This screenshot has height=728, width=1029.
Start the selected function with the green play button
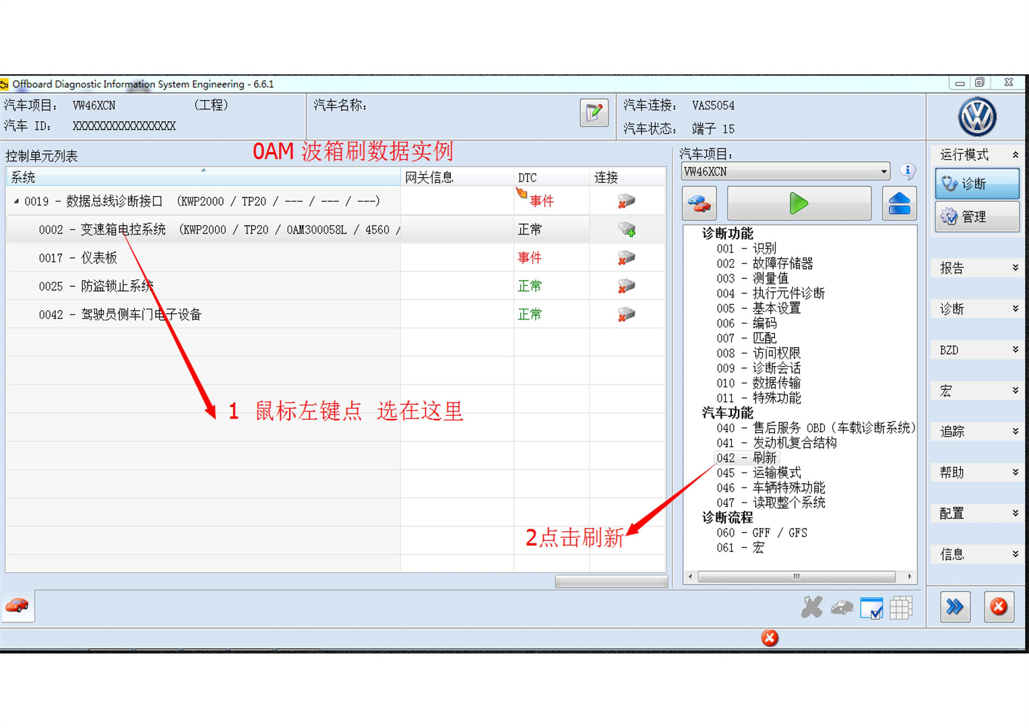point(799,204)
